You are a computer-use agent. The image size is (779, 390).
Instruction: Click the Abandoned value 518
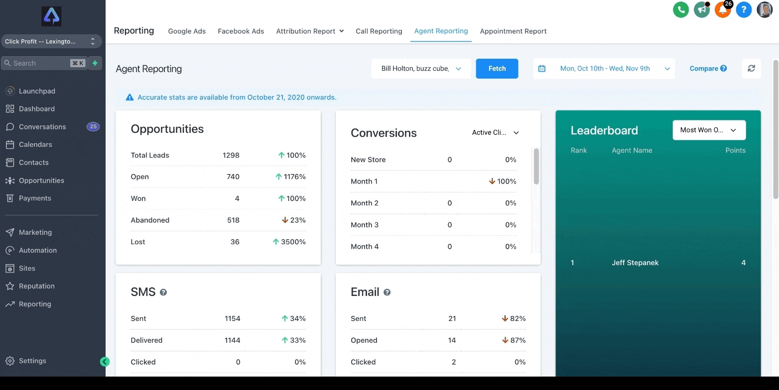click(x=233, y=220)
